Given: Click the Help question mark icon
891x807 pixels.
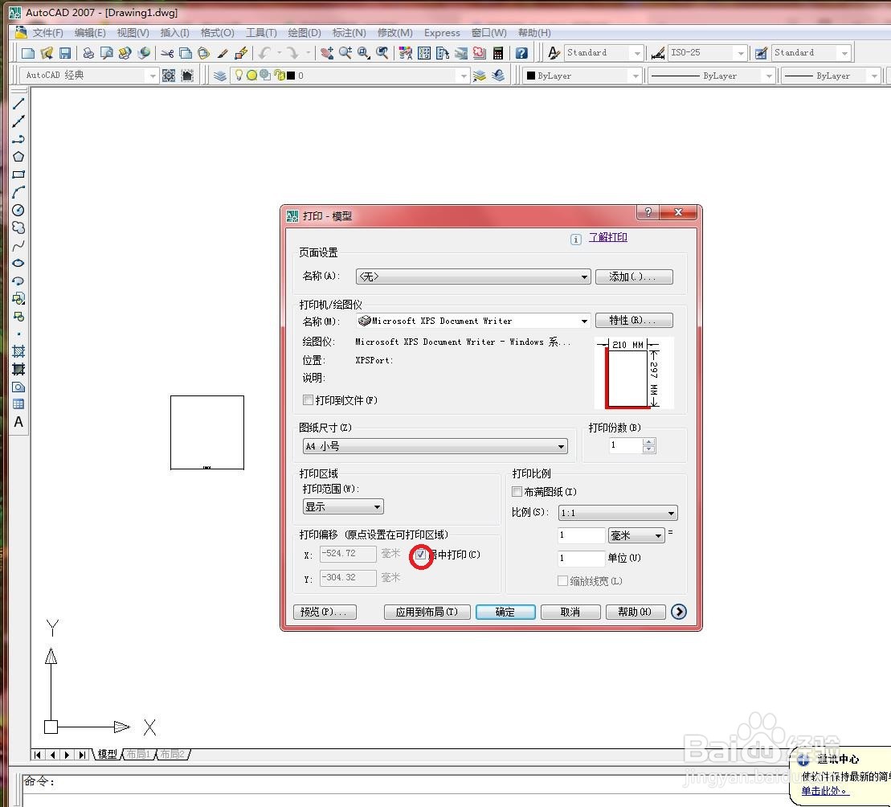Looking at the screenshot, I should (x=521, y=53).
